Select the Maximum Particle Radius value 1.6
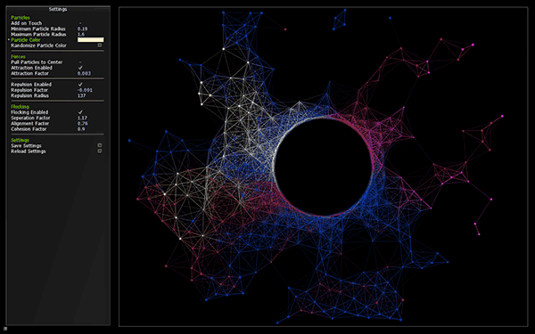Viewport: 535px width, 334px height. pos(81,35)
